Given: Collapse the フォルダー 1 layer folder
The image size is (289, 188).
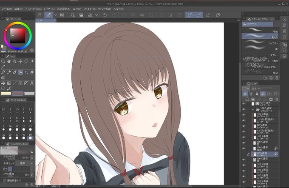Looking at the screenshot, I should 253,109.
